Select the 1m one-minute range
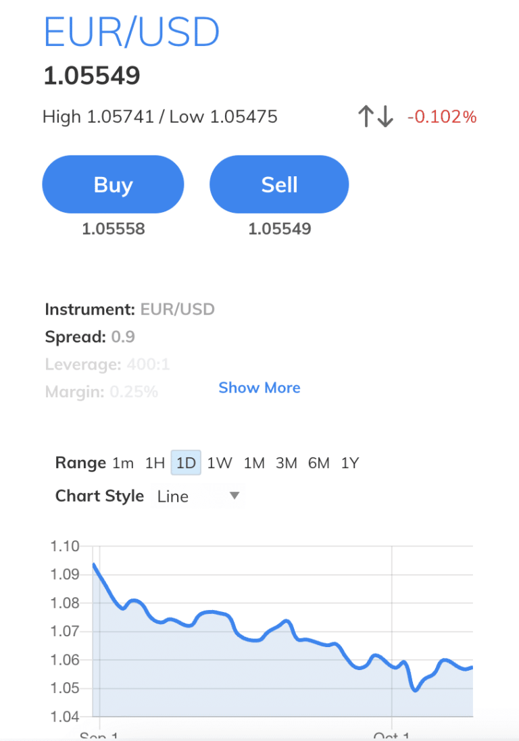Screen dimensions: 519x741 pyautogui.click(x=123, y=463)
